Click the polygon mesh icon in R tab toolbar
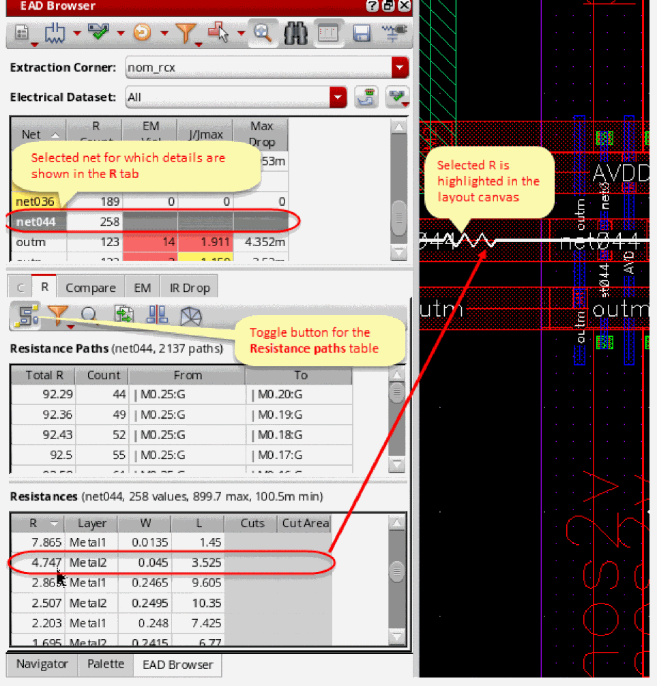The height and width of the screenshot is (686, 657). click(190, 314)
